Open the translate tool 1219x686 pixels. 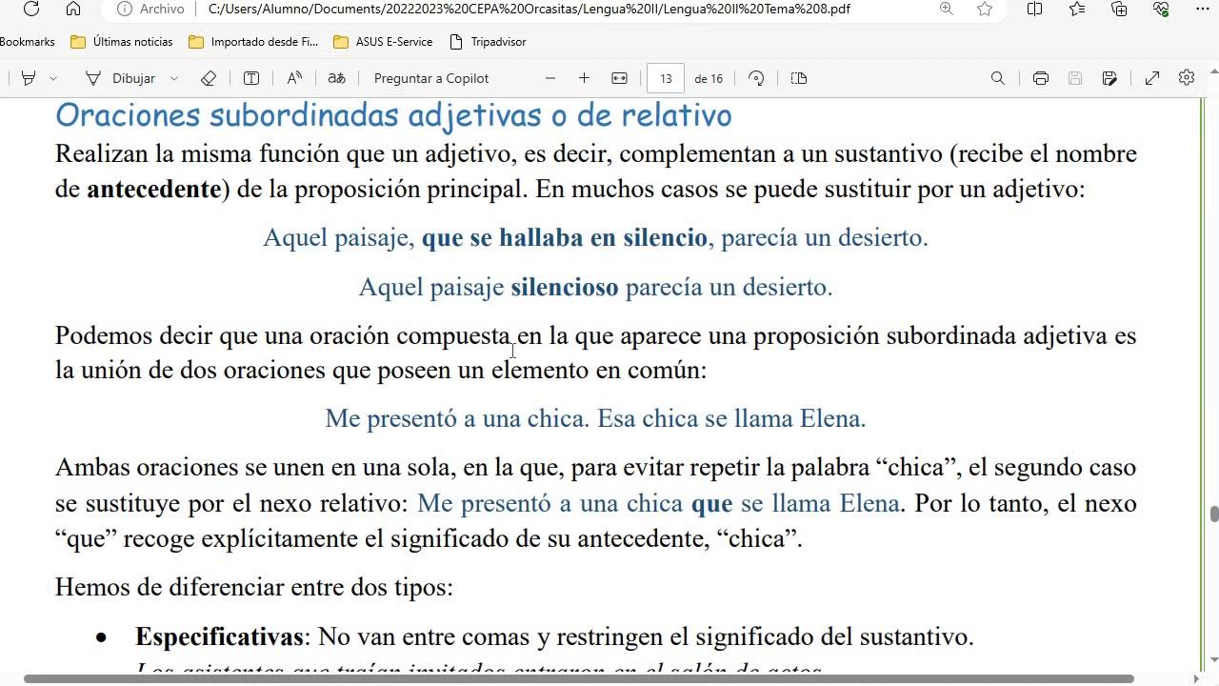[x=337, y=78]
